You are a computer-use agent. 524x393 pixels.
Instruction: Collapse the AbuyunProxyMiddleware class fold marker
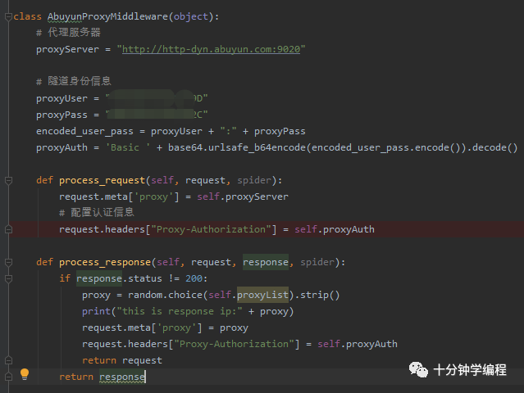click(9, 16)
